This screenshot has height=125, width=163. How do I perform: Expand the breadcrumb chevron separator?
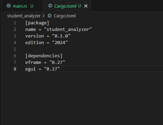tap(44, 16)
